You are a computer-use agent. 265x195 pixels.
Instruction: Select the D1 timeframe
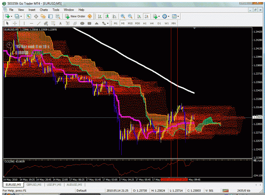pyautogui.click(x=159, y=23)
